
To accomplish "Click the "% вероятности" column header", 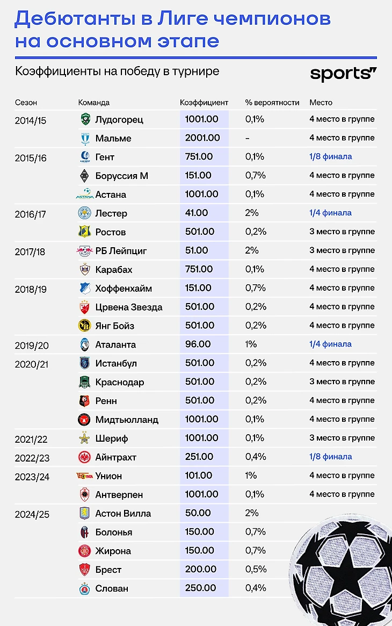I will (272, 102).
